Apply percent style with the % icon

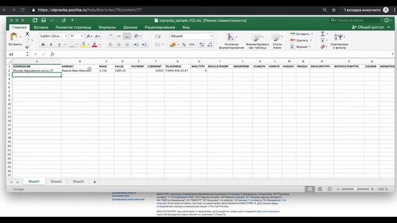[184, 45]
